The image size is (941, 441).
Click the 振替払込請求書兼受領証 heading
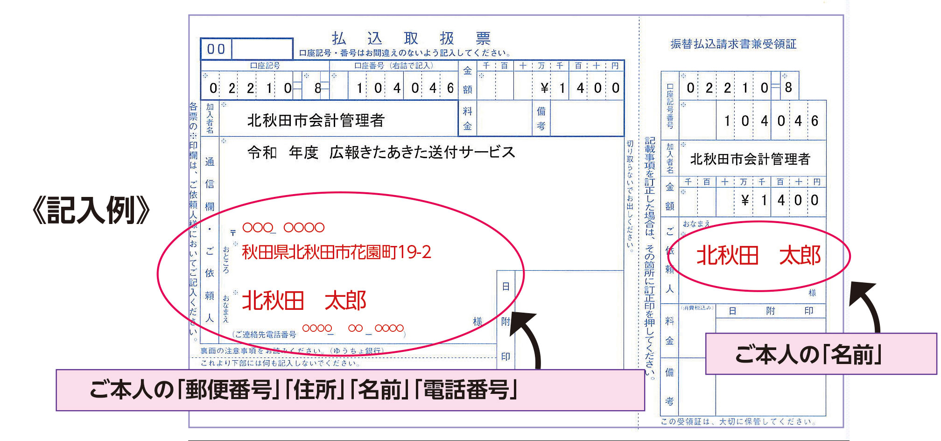733,44
